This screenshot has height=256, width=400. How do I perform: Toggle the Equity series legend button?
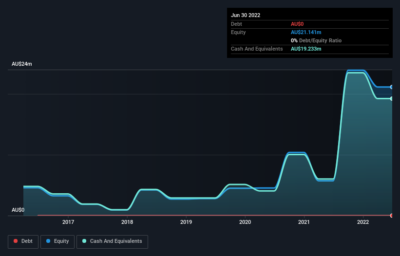point(57,241)
